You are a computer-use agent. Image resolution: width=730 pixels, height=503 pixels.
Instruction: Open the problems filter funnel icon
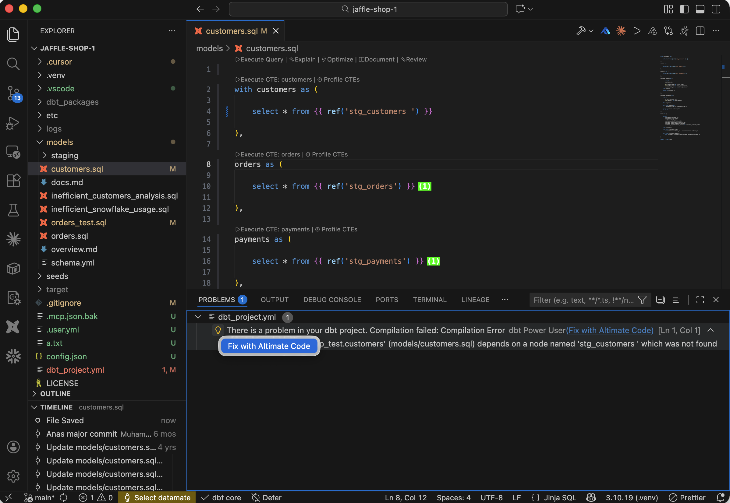(x=642, y=300)
